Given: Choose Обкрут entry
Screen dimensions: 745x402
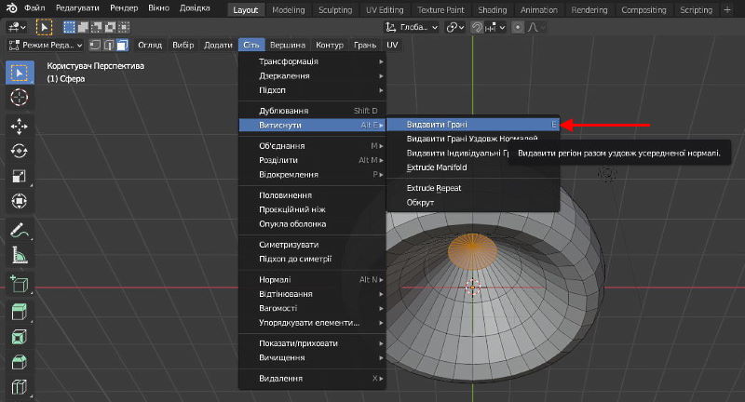Looking at the screenshot, I should pos(473,203).
